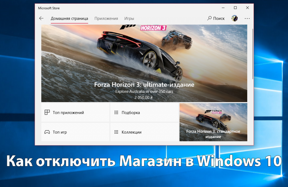Open the 'See more' ellipsis menu
This screenshot has height=187, width=288.
247,18
